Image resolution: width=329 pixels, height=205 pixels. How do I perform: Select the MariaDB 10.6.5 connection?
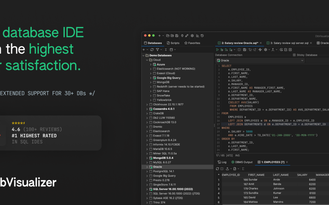(163, 149)
